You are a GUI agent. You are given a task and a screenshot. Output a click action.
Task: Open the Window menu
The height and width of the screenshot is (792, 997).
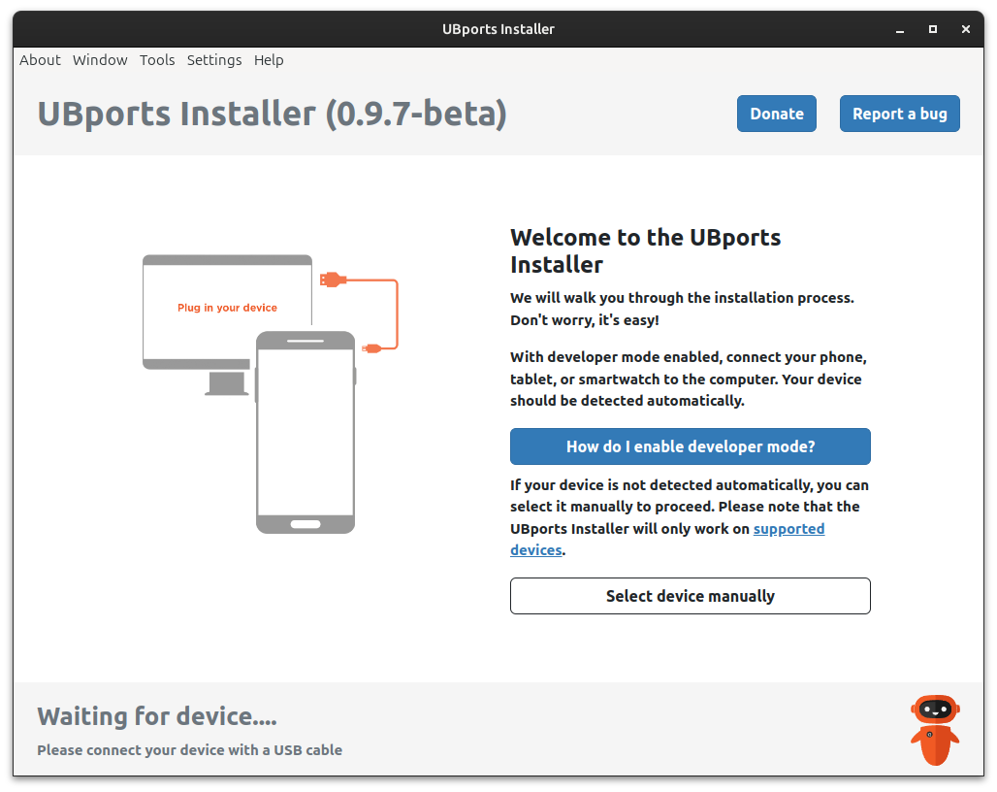[x=100, y=60]
